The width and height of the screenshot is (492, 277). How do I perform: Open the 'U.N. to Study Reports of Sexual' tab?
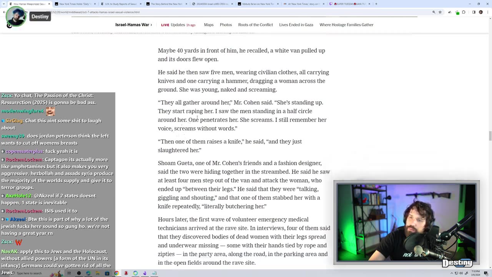tap(121, 4)
